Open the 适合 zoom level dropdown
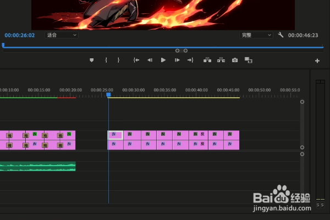 62,35
